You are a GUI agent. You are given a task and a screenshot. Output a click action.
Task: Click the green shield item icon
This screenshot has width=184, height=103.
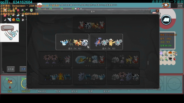31,10
